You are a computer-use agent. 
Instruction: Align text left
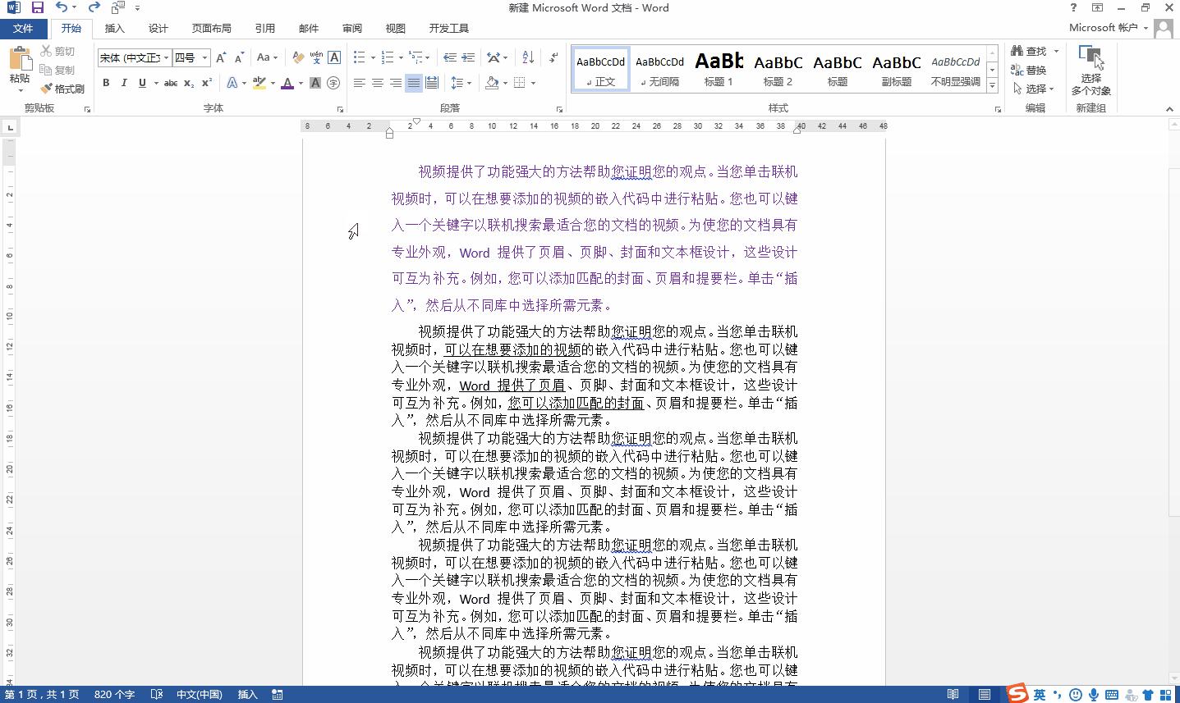(360, 83)
